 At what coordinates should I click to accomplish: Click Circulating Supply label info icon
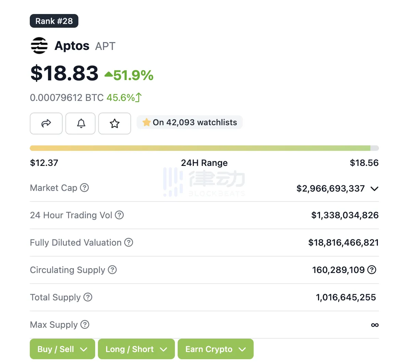(x=112, y=270)
